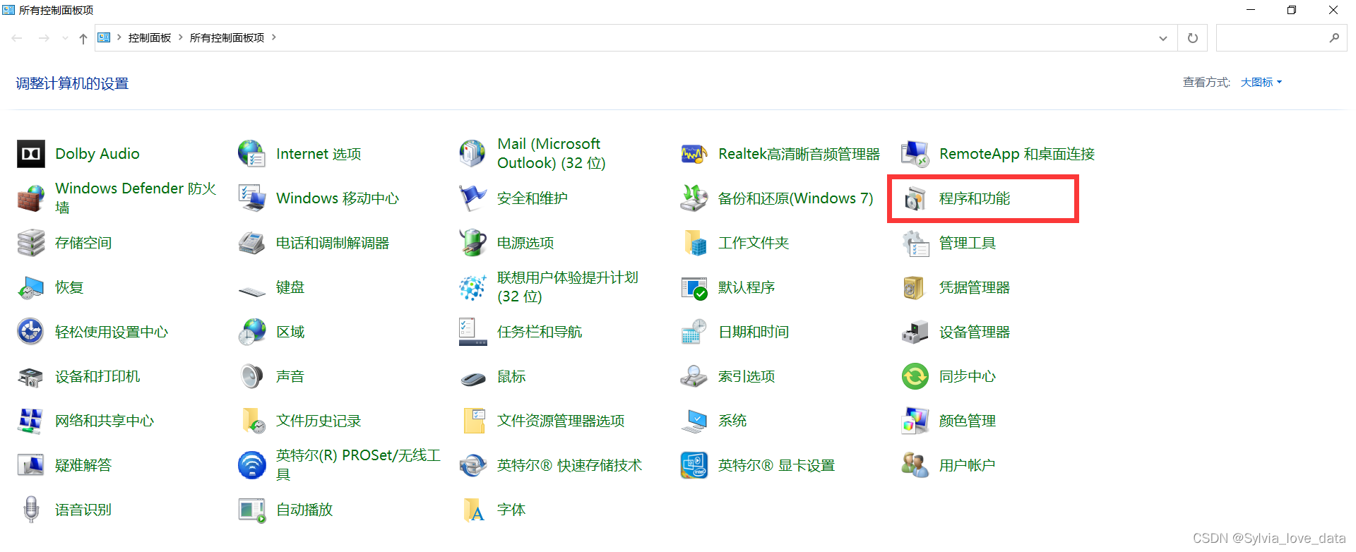
Task: Open the 联想用户体验提升计划 (32 位) link
Action: [568, 287]
